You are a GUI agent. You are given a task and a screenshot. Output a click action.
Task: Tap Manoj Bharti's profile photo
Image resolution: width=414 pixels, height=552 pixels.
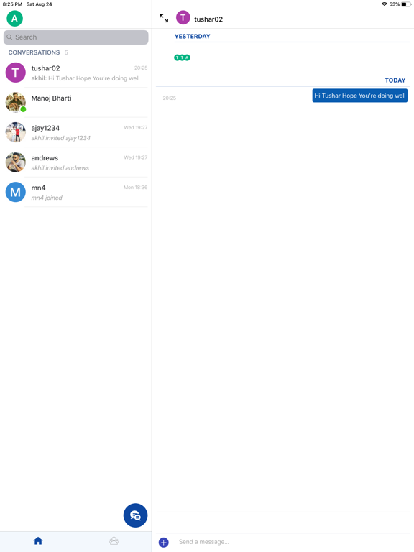tap(16, 103)
